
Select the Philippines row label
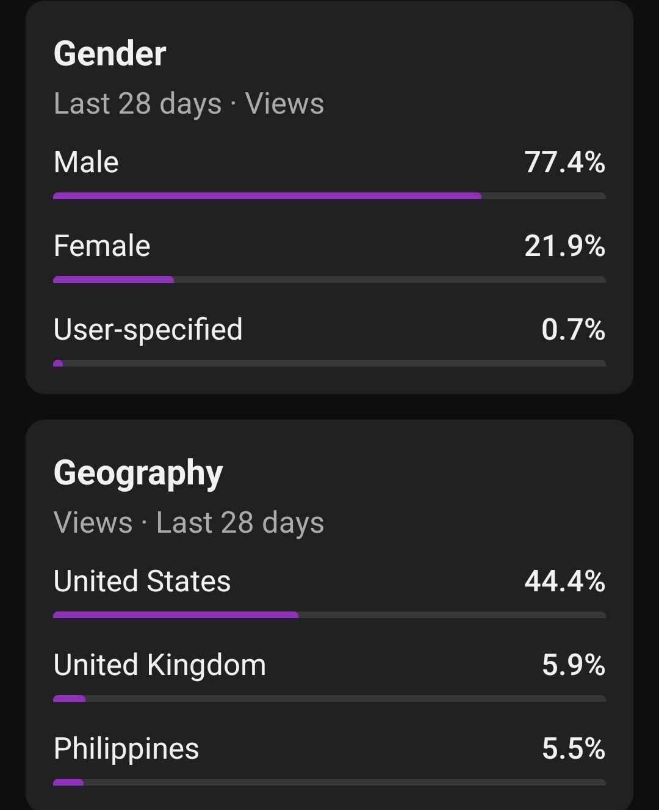point(126,749)
